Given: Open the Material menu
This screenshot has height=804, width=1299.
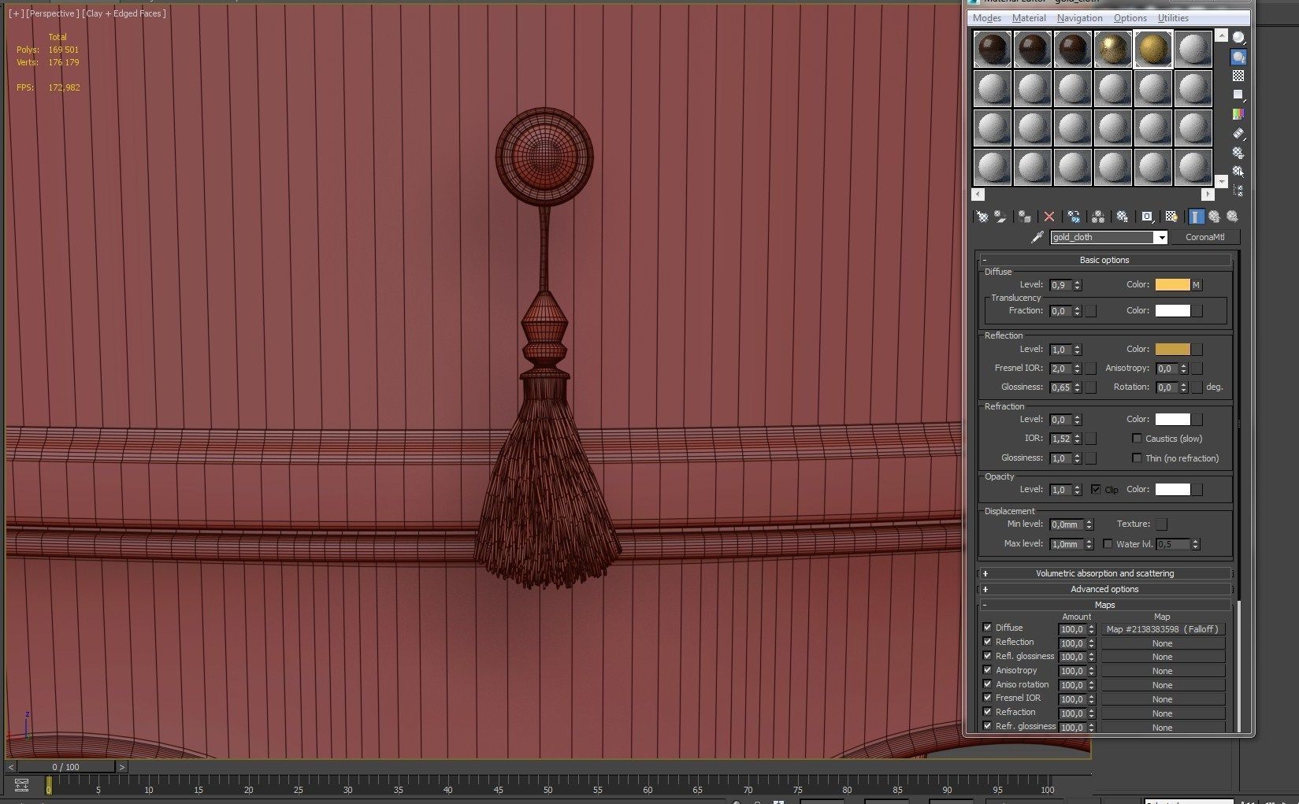Looking at the screenshot, I should [1029, 18].
